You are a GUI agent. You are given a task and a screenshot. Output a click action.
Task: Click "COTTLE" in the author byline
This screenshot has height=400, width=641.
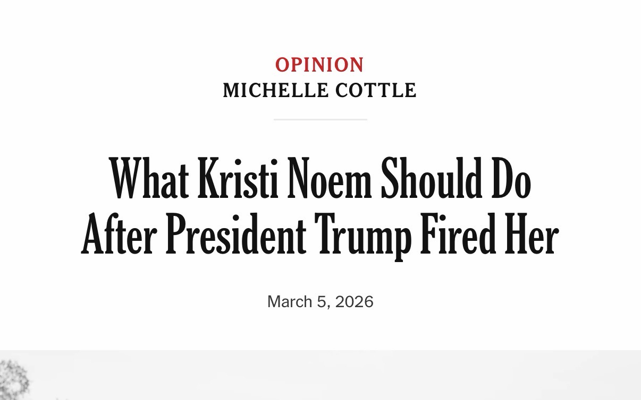click(376, 91)
